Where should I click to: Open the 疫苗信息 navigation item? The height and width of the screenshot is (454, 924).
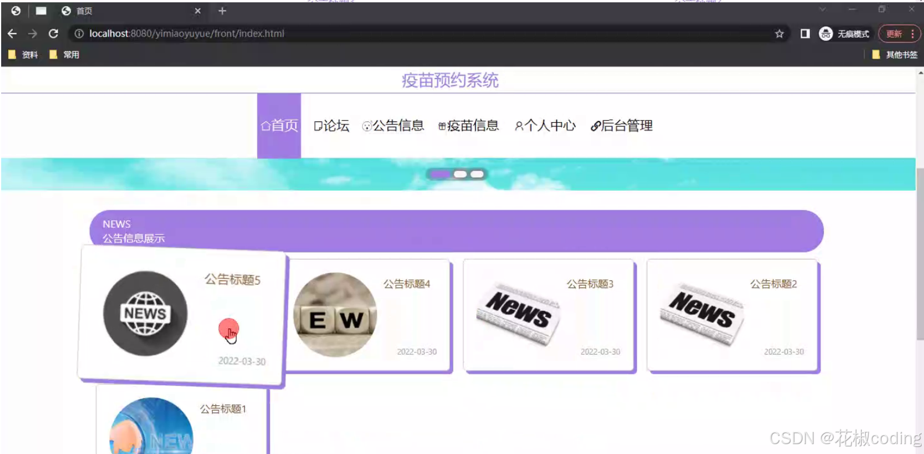click(469, 126)
